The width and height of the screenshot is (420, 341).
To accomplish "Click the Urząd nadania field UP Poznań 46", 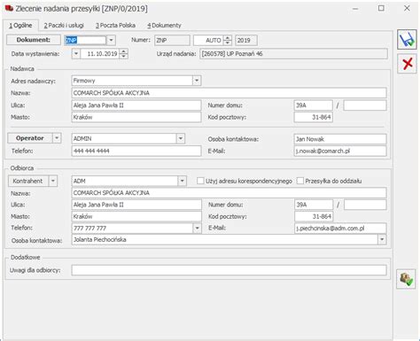I will 293,54.
